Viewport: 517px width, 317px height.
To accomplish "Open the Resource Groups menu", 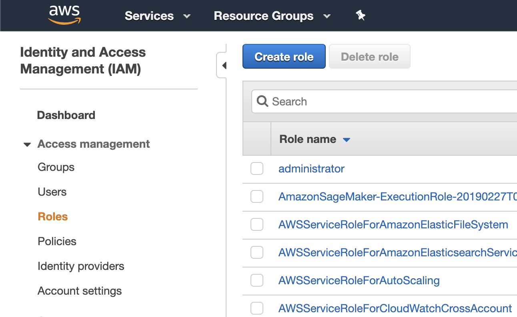I will point(264,16).
